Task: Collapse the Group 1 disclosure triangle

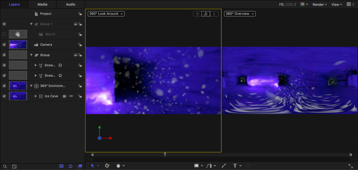Action: point(31,24)
